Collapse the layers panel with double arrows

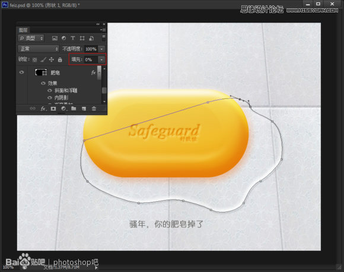[98, 24]
